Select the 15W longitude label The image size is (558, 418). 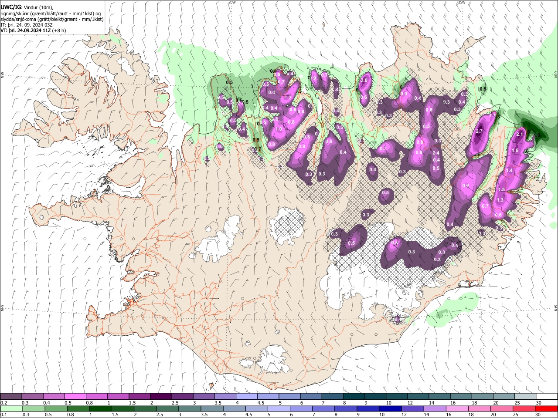coord(462,2)
